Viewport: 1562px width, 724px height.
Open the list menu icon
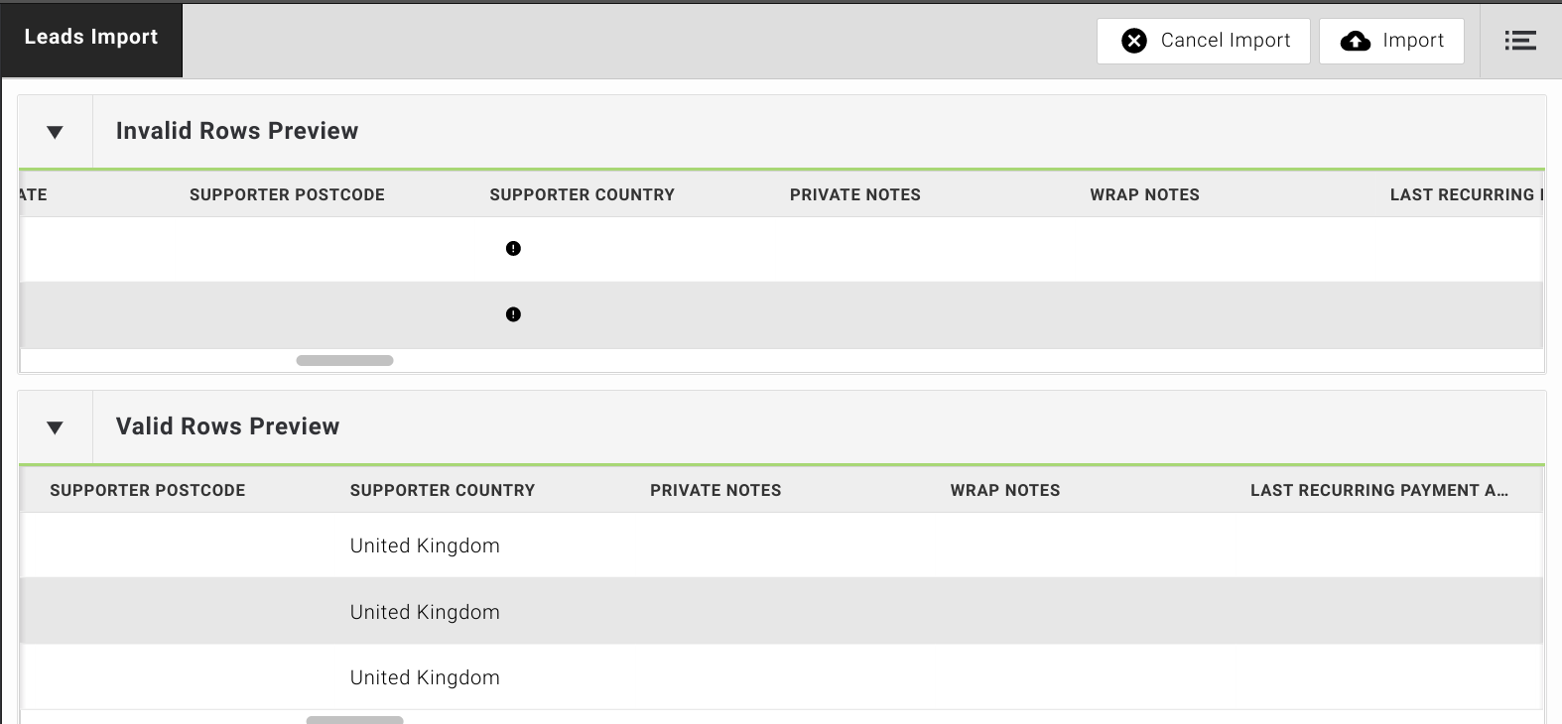[1519, 41]
